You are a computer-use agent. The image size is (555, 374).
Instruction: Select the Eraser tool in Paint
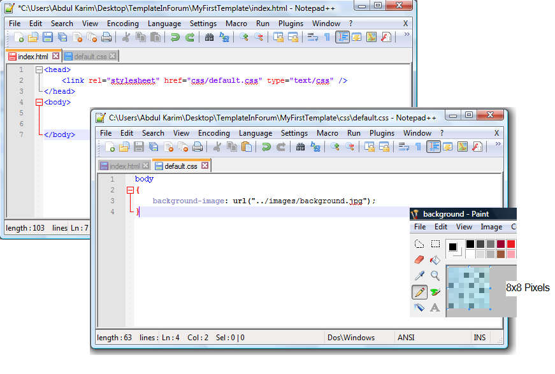tap(419, 260)
